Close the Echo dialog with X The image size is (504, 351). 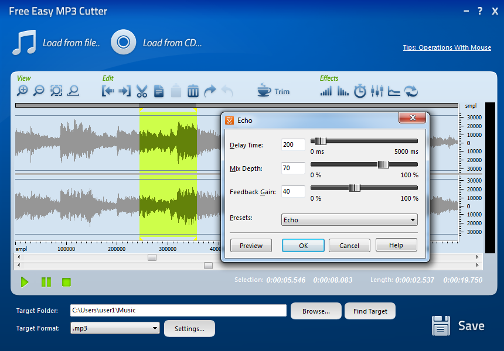pos(413,118)
